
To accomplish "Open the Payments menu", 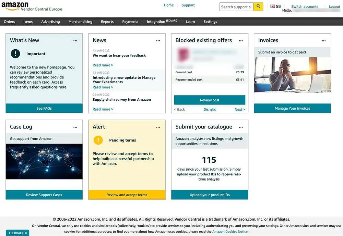I will pyautogui.click(x=130, y=22).
